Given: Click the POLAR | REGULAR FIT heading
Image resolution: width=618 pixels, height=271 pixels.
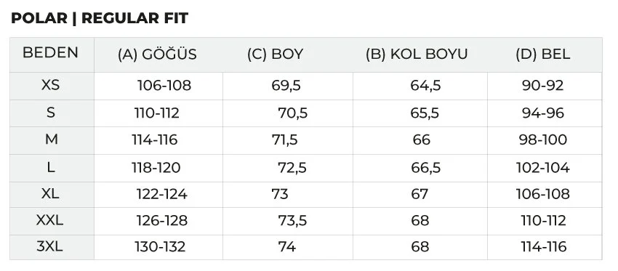Looking at the screenshot, I should click(100, 18).
